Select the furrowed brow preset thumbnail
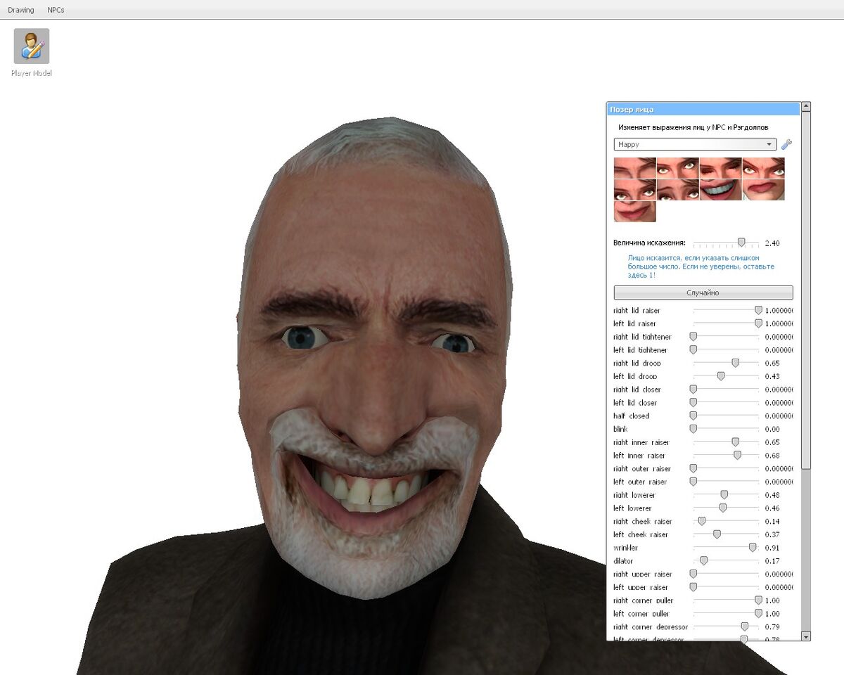Image resolution: width=844 pixels, height=675 pixels. coord(635,169)
